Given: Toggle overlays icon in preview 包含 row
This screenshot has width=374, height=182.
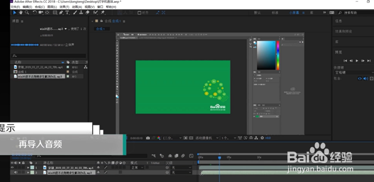Looking at the screenshot, I should [x=371, y=78].
